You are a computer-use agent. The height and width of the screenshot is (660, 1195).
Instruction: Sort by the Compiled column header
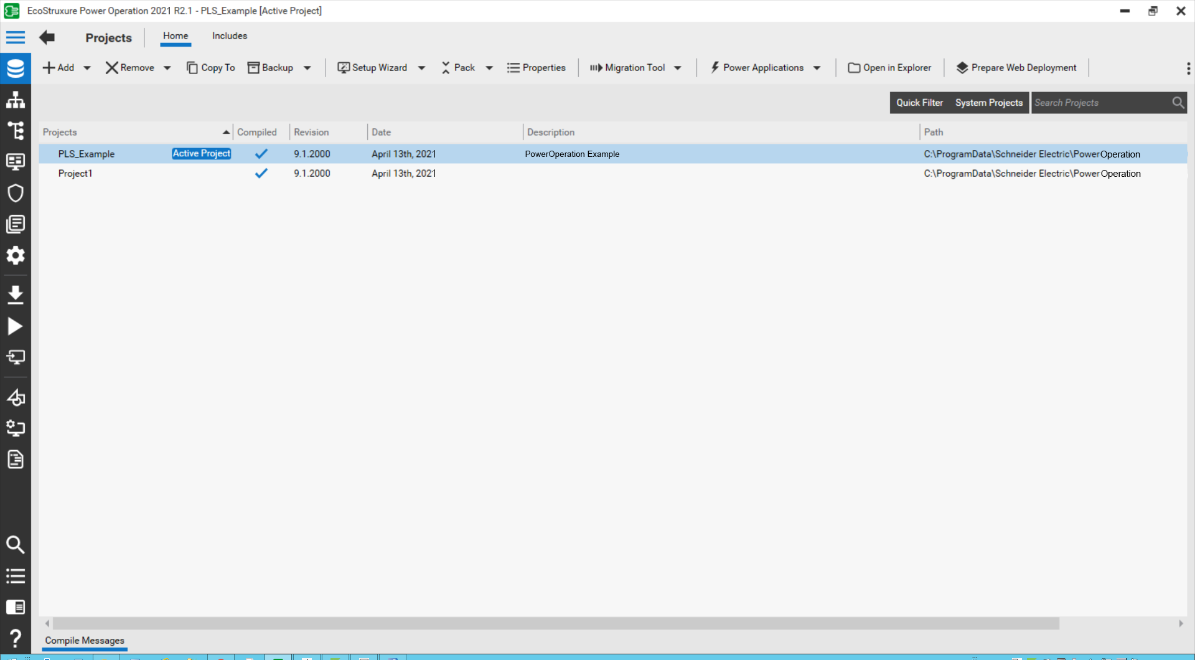(x=261, y=132)
